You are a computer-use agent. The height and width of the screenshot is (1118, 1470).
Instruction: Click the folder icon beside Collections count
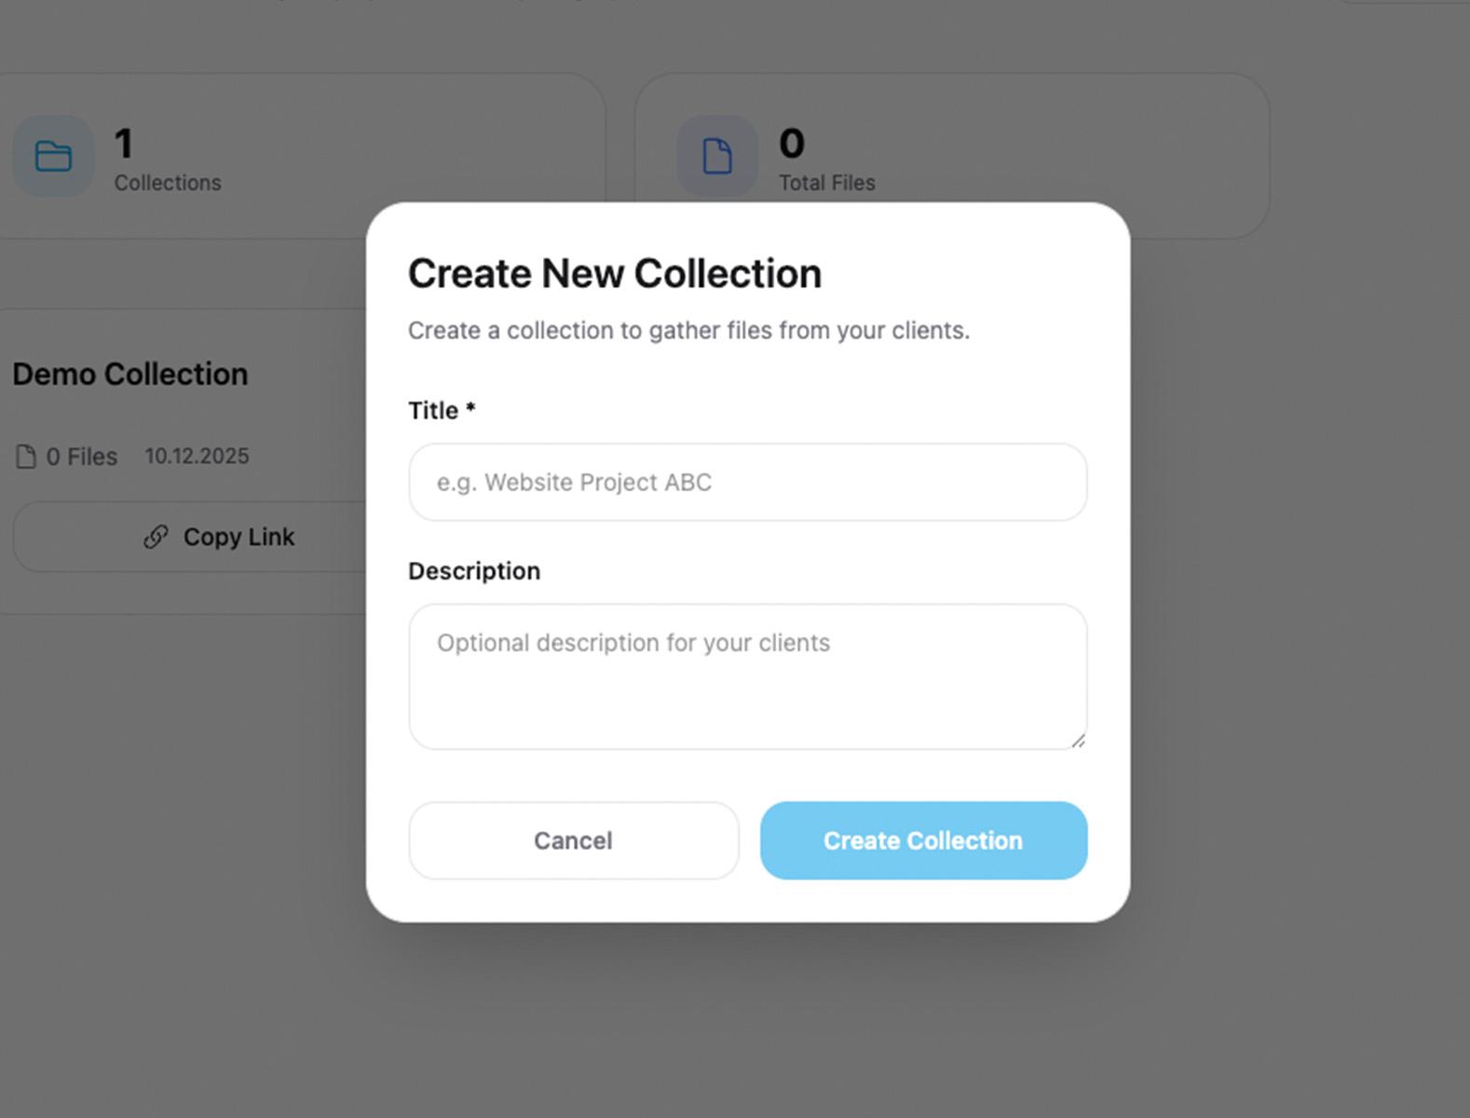[53, 157]
